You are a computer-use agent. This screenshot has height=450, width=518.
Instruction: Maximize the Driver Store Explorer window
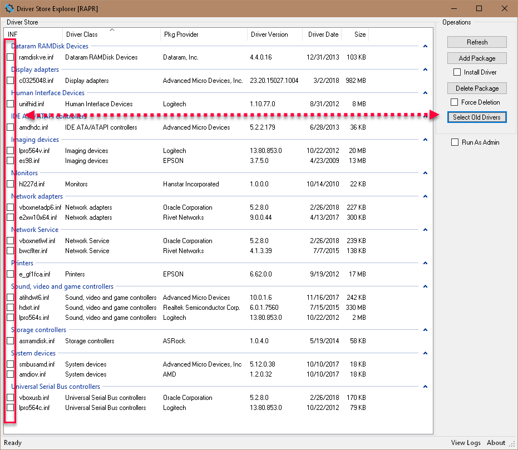tap(478, 8)
